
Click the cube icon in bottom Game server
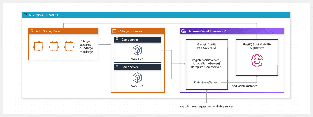[x=137, y=77]
